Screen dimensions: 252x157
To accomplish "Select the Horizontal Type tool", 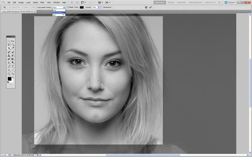I will click(x=13, y=66).
